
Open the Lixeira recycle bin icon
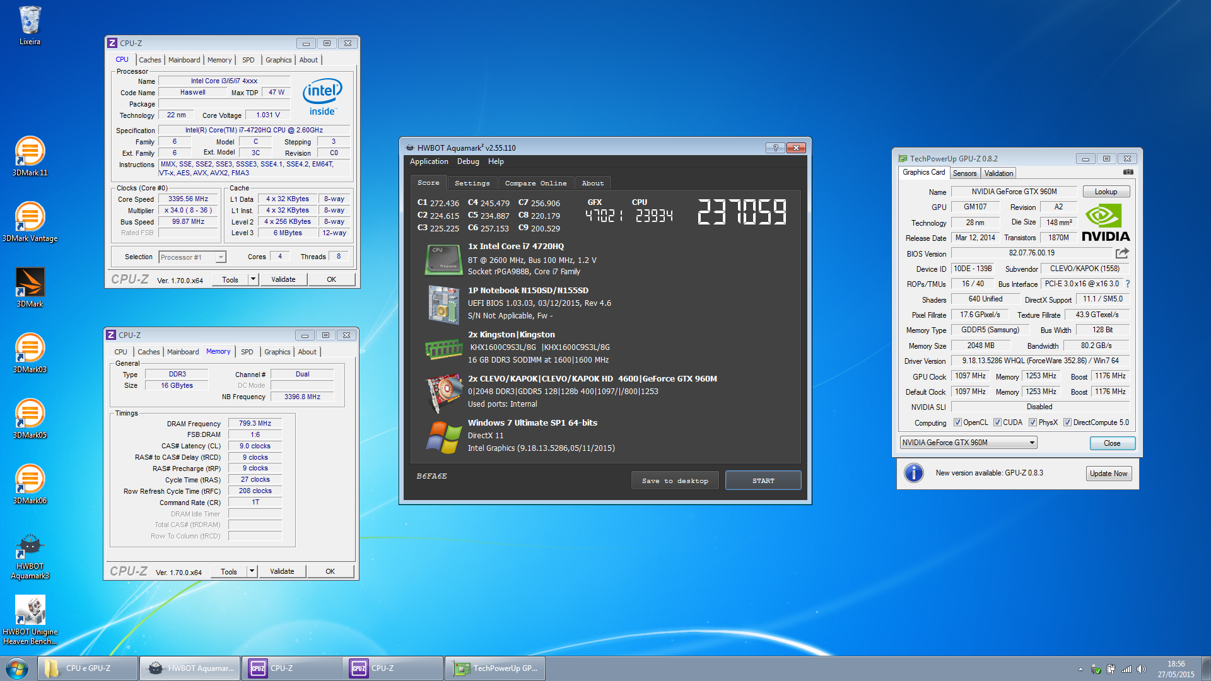pyautogui.click(x=30, y=25)
